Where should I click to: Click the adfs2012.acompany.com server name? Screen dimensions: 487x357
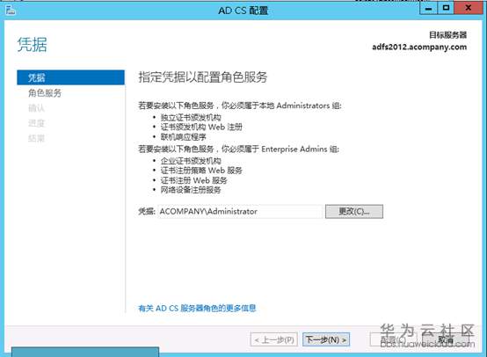tap(419, 47)
